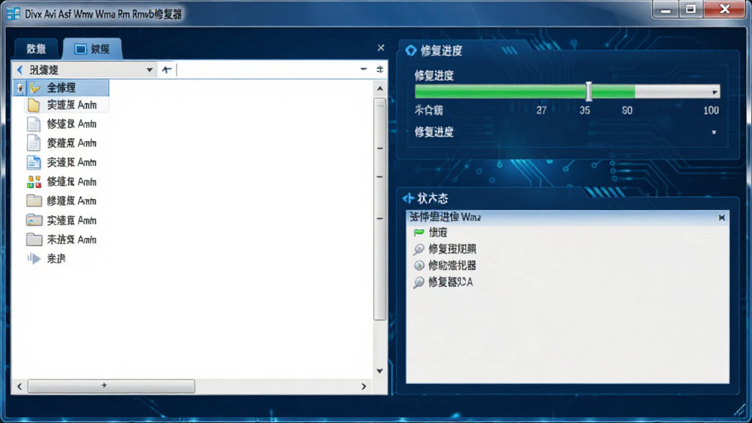This screenshot has height=423, width=752.
Task: Click the arrow at the progress bar's right end
Action: (x=715, y=92)
